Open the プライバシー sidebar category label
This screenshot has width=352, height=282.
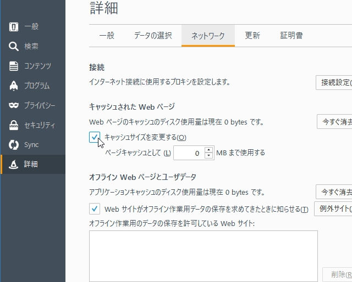point(40,105)
